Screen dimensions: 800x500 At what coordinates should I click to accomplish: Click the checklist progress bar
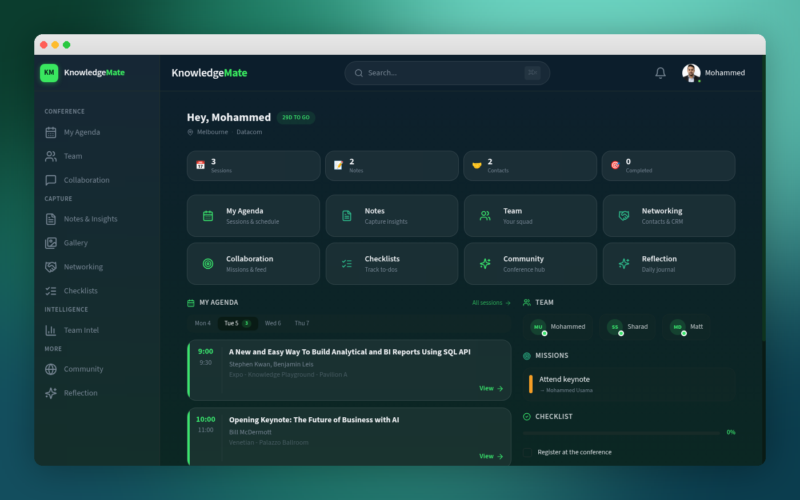point(622,433)
